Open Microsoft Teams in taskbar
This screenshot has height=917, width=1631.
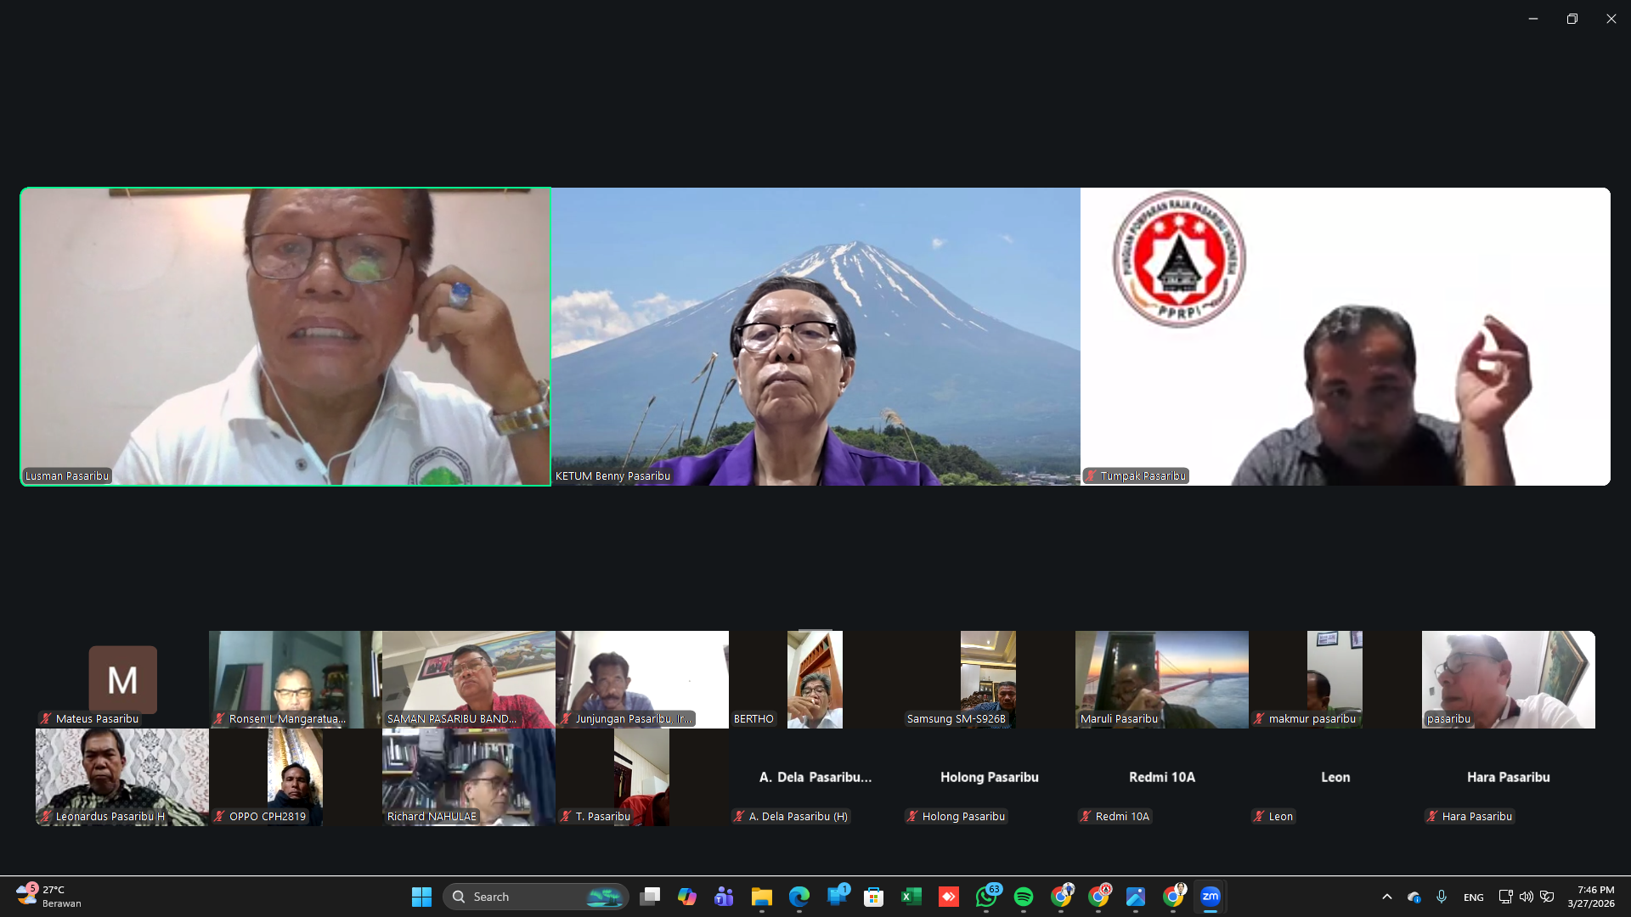(x=724, y=897)
